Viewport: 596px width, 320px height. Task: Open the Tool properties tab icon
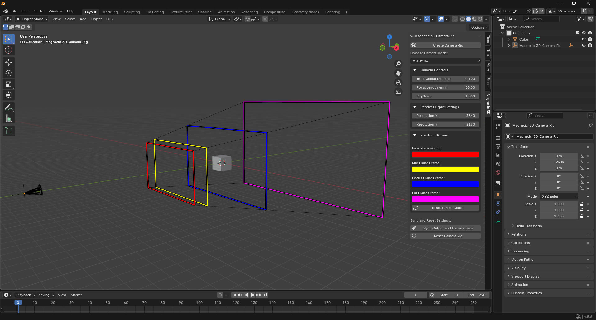click(498, 127)
